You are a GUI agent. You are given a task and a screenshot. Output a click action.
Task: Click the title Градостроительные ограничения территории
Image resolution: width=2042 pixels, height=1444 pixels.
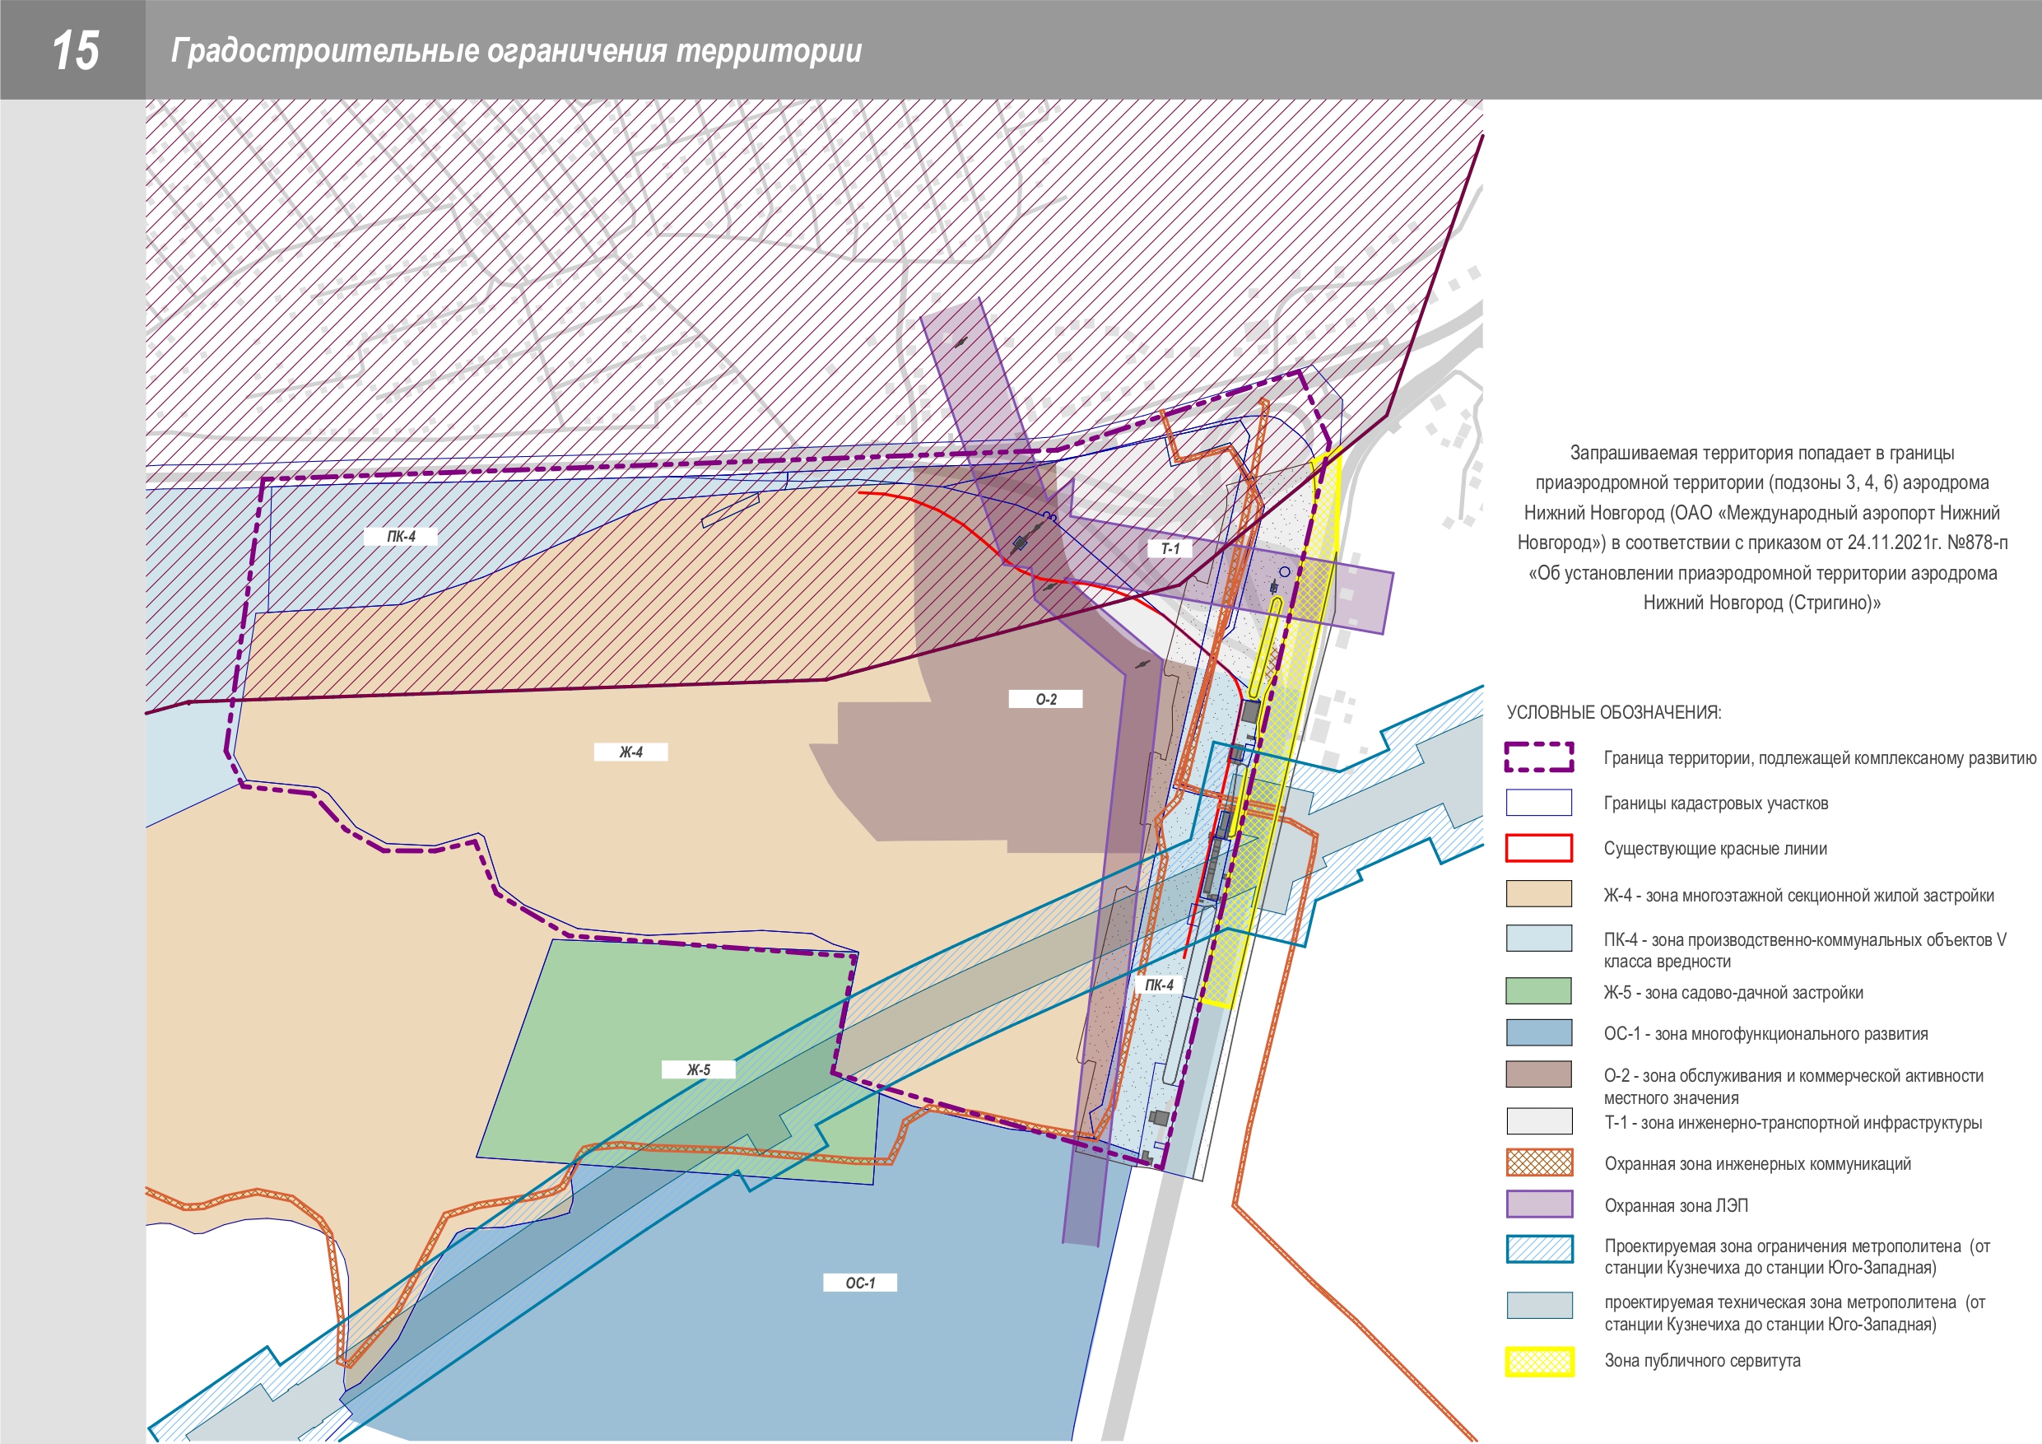tap(516, 51)
